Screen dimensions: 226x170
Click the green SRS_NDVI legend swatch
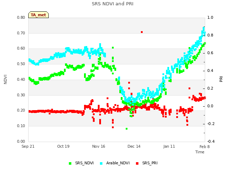(x=70, y=163)
